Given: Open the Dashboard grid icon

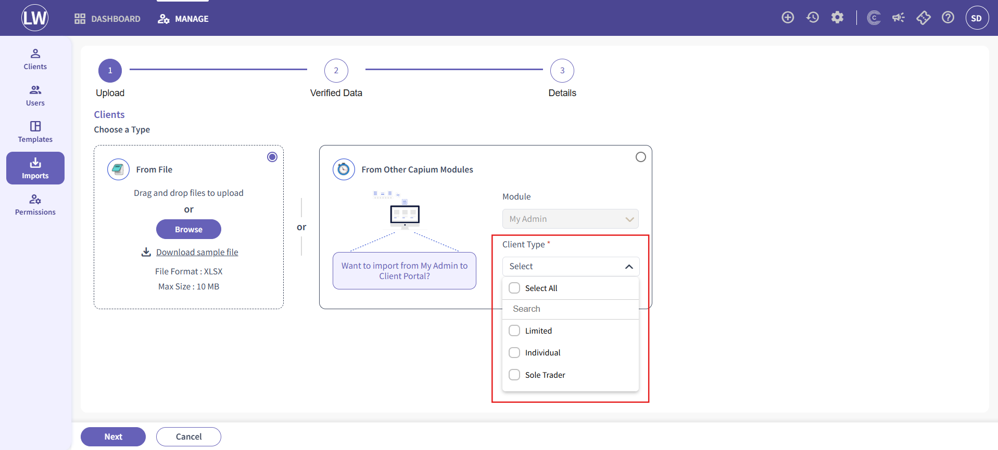Looking at the screenshot, I should [80, 19].
